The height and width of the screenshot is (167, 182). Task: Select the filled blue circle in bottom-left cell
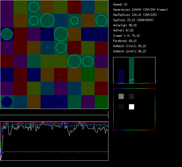7,102
